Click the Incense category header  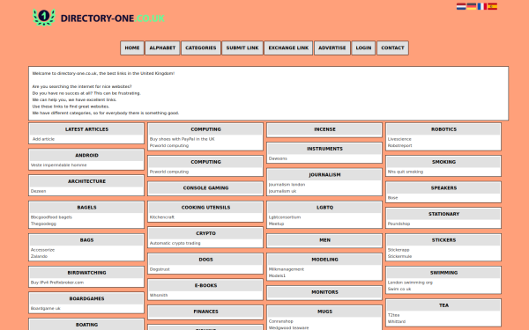[324, 129]
